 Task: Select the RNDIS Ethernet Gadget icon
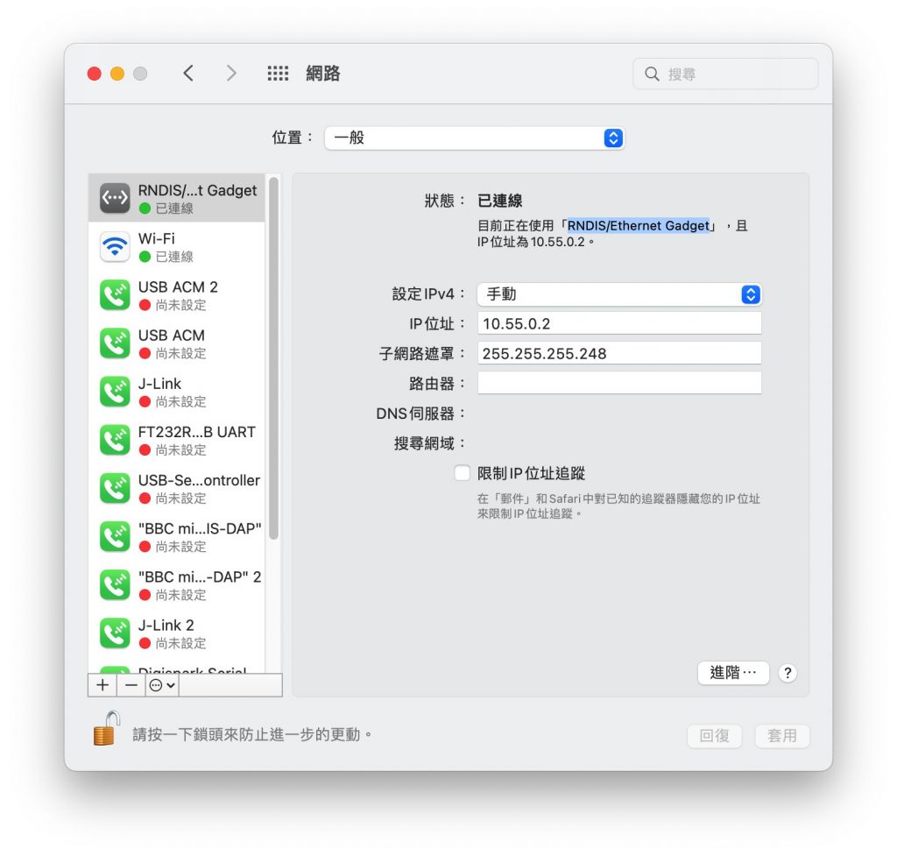pos(115,198)
